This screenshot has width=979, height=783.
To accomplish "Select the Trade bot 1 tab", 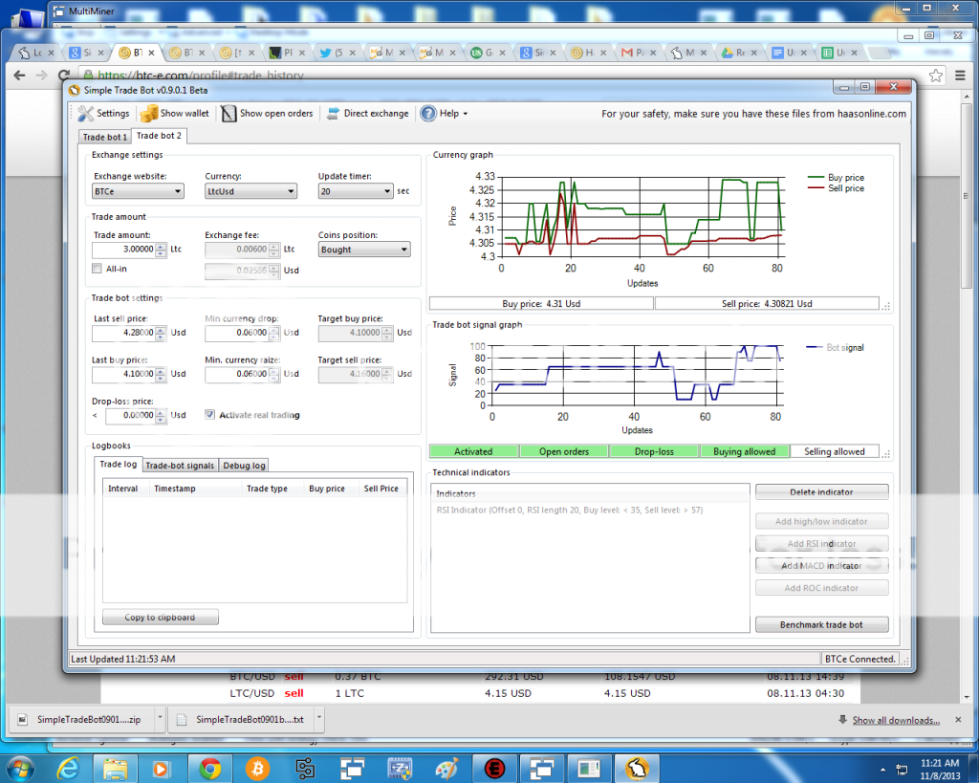I will click(105, 137).
